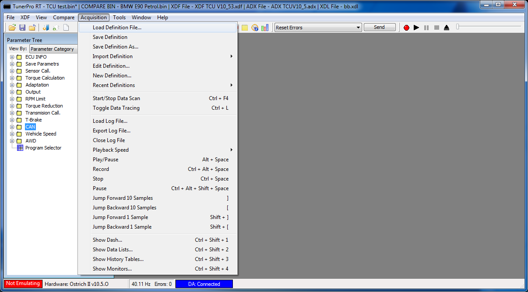528x292 pixels.
Task: Click the red record button
Action: 406,28
